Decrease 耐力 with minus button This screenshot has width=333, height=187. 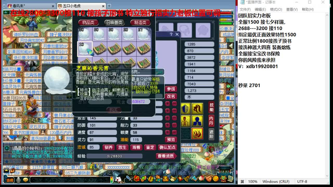coord(174,125)
